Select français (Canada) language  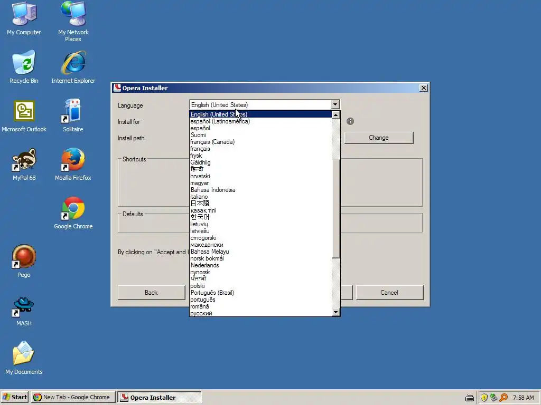(260, 142)
